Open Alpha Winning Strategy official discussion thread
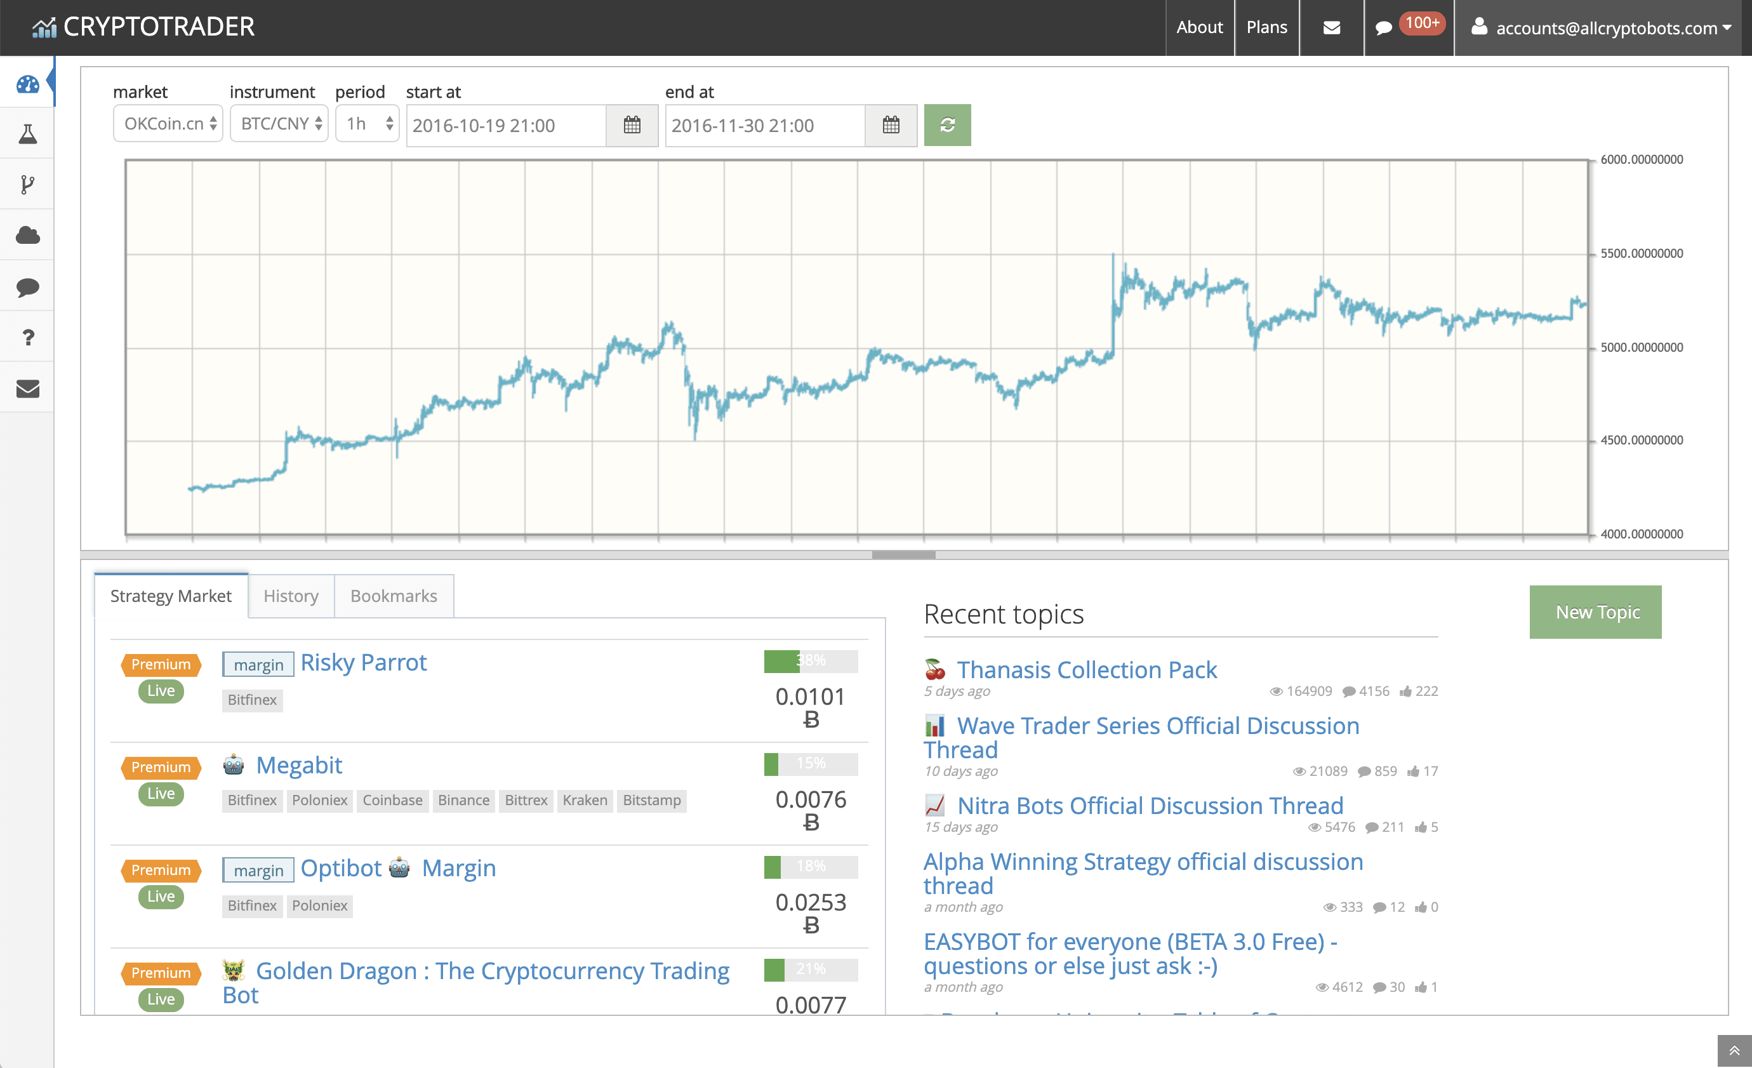This screenshot has height=1068, width=1752. [x=1143, y=873]
